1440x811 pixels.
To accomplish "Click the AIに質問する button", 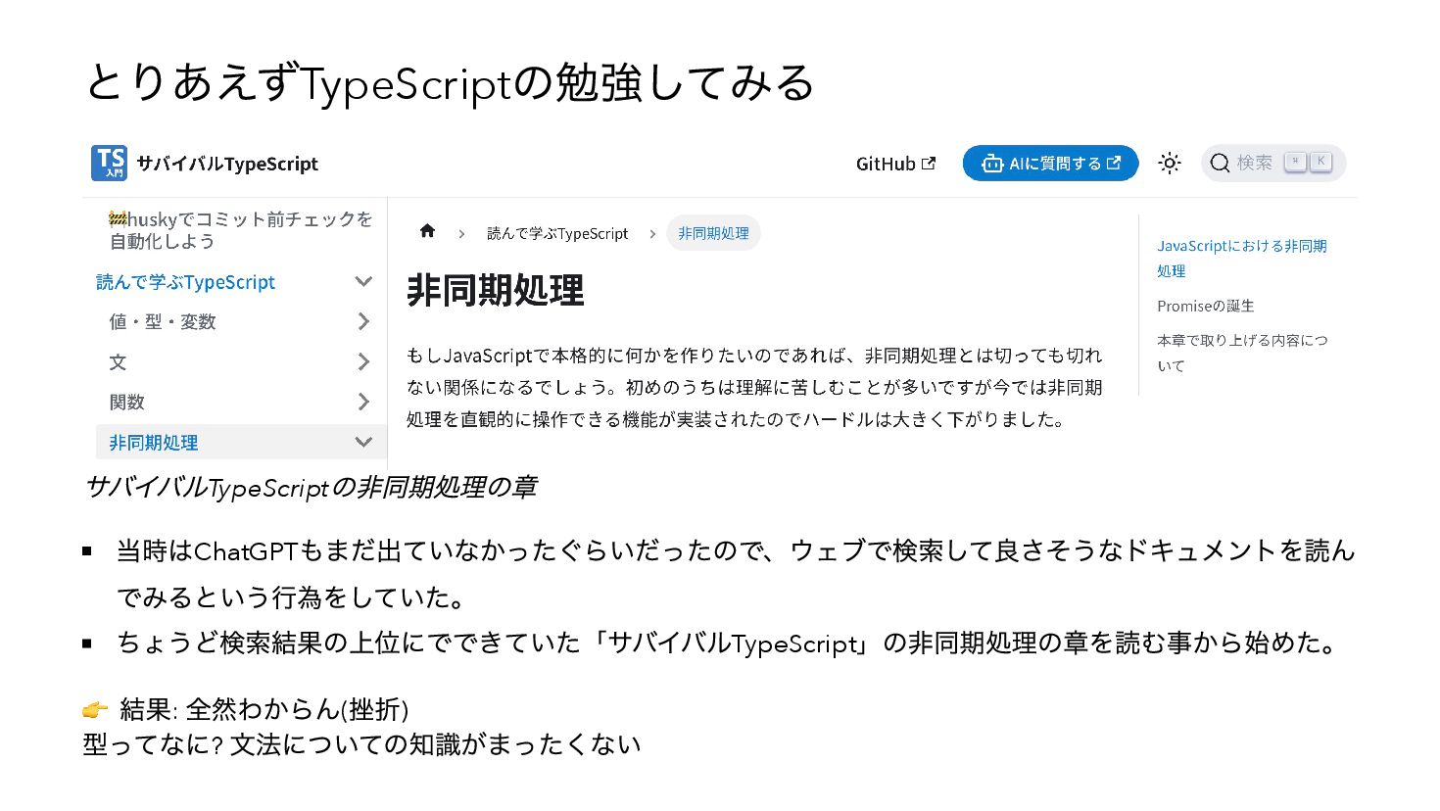I will (1050, 163).
